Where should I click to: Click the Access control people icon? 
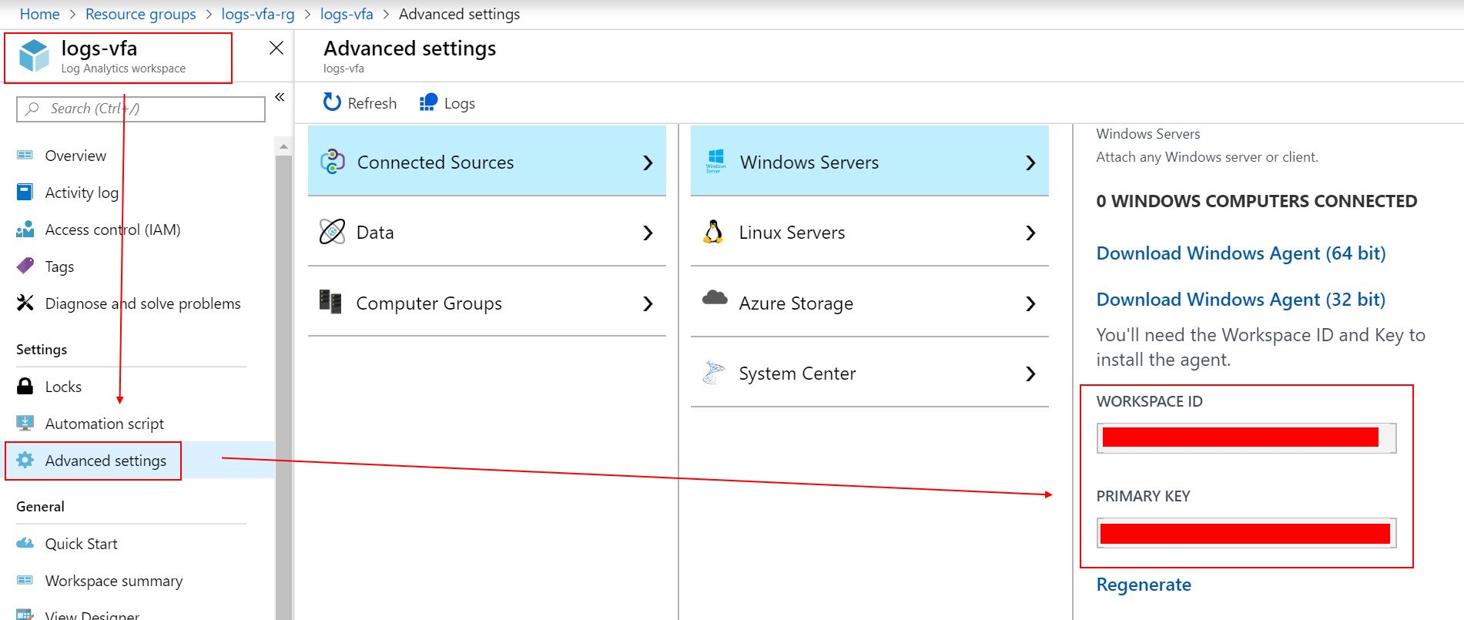pyautogui.click(x=25, y=229)
